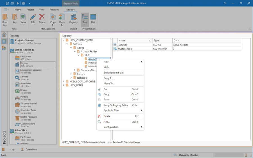This screenshot has height=158, width=253.
Task: Sort by the Type column header
Action: (x=162, y=40)
